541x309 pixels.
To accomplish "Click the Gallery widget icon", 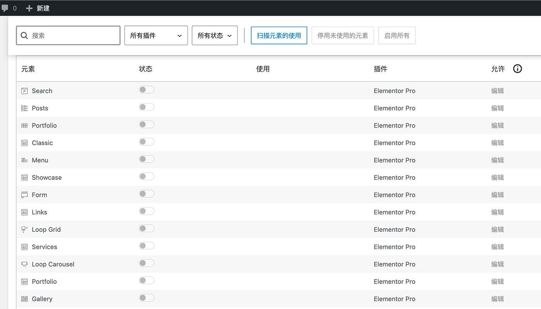I will (24, 299).
